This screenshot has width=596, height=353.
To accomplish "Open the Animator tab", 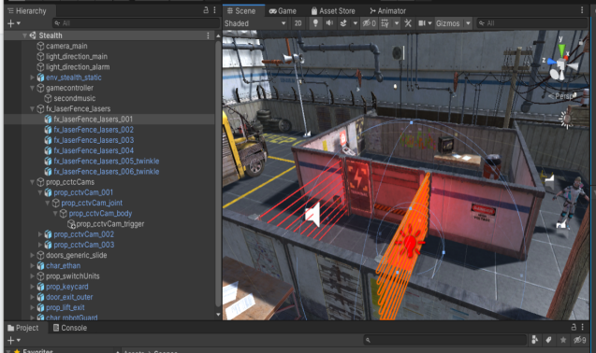I will tap(387, 11).
